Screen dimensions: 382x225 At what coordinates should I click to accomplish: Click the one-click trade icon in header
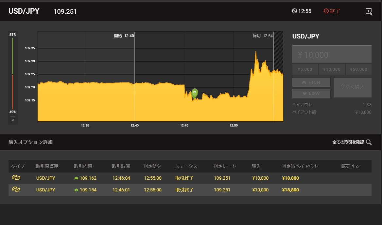pyautogui.click(x=369, y=11)
